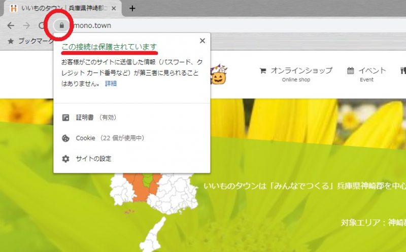Click the calendar icon beside イベント
The height and width of the screenshot is (252, 406).
click(351, 70)
